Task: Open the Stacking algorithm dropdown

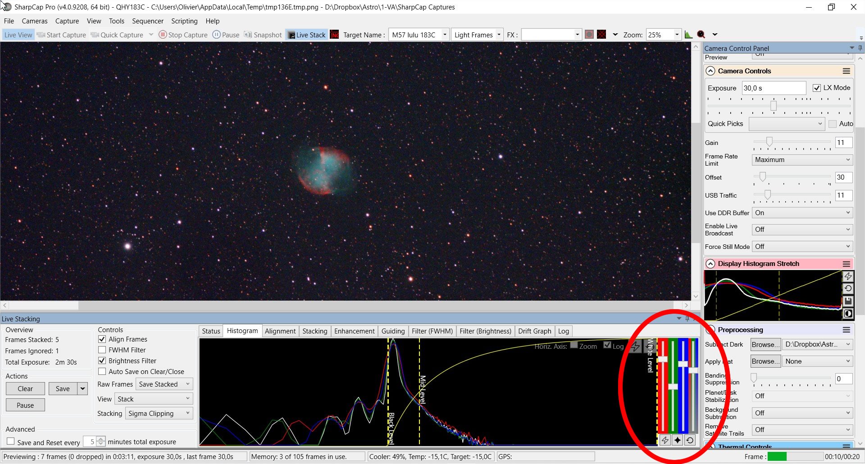Action: point(159,413)
